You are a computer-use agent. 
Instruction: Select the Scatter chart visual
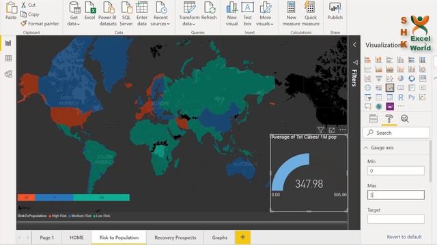[390, 78]
